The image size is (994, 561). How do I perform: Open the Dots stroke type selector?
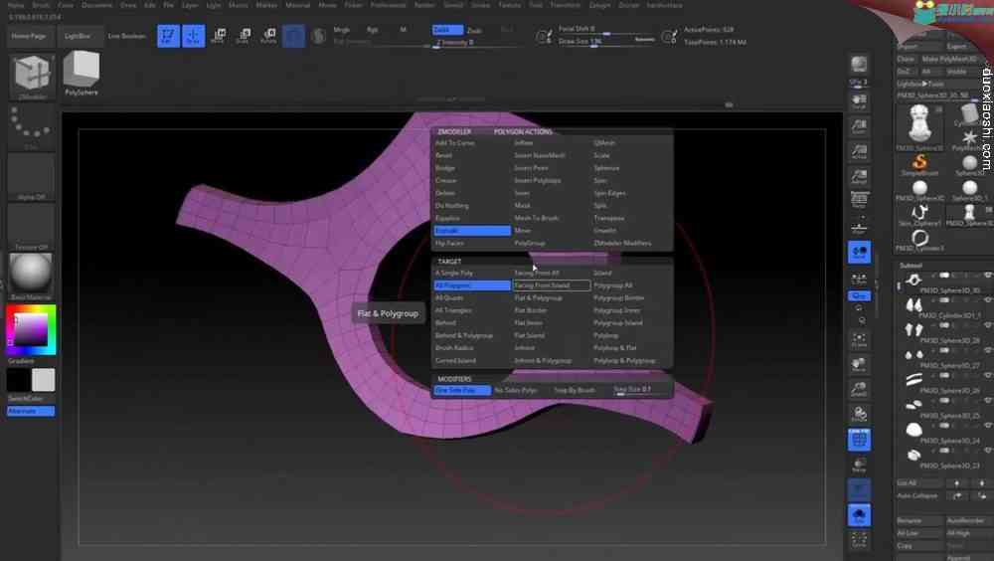point(32,127)
